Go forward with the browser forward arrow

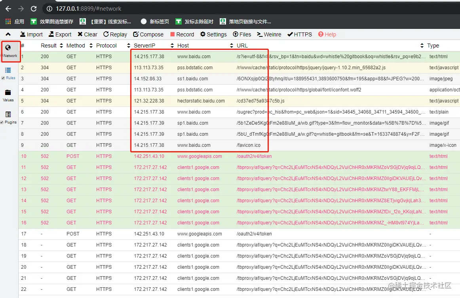point(21,9)
